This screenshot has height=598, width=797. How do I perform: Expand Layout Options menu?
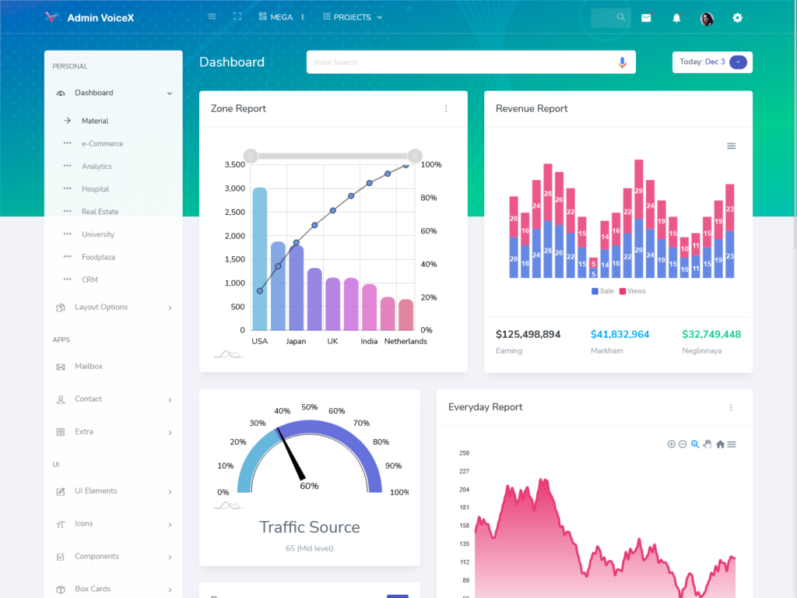point(114,307)
